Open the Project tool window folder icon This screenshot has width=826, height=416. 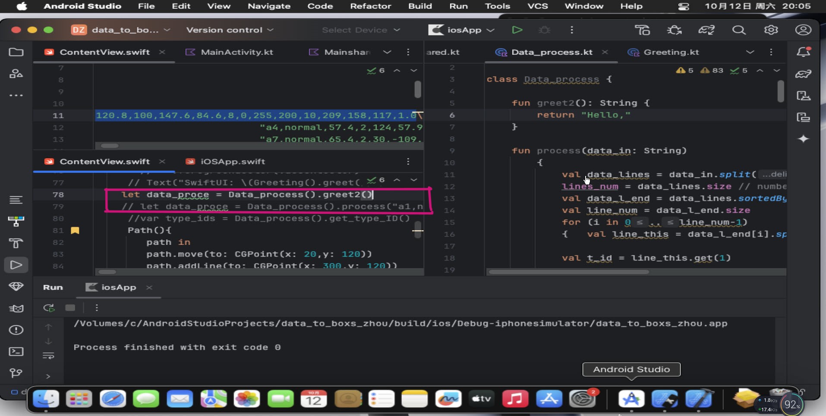[16, 52]
